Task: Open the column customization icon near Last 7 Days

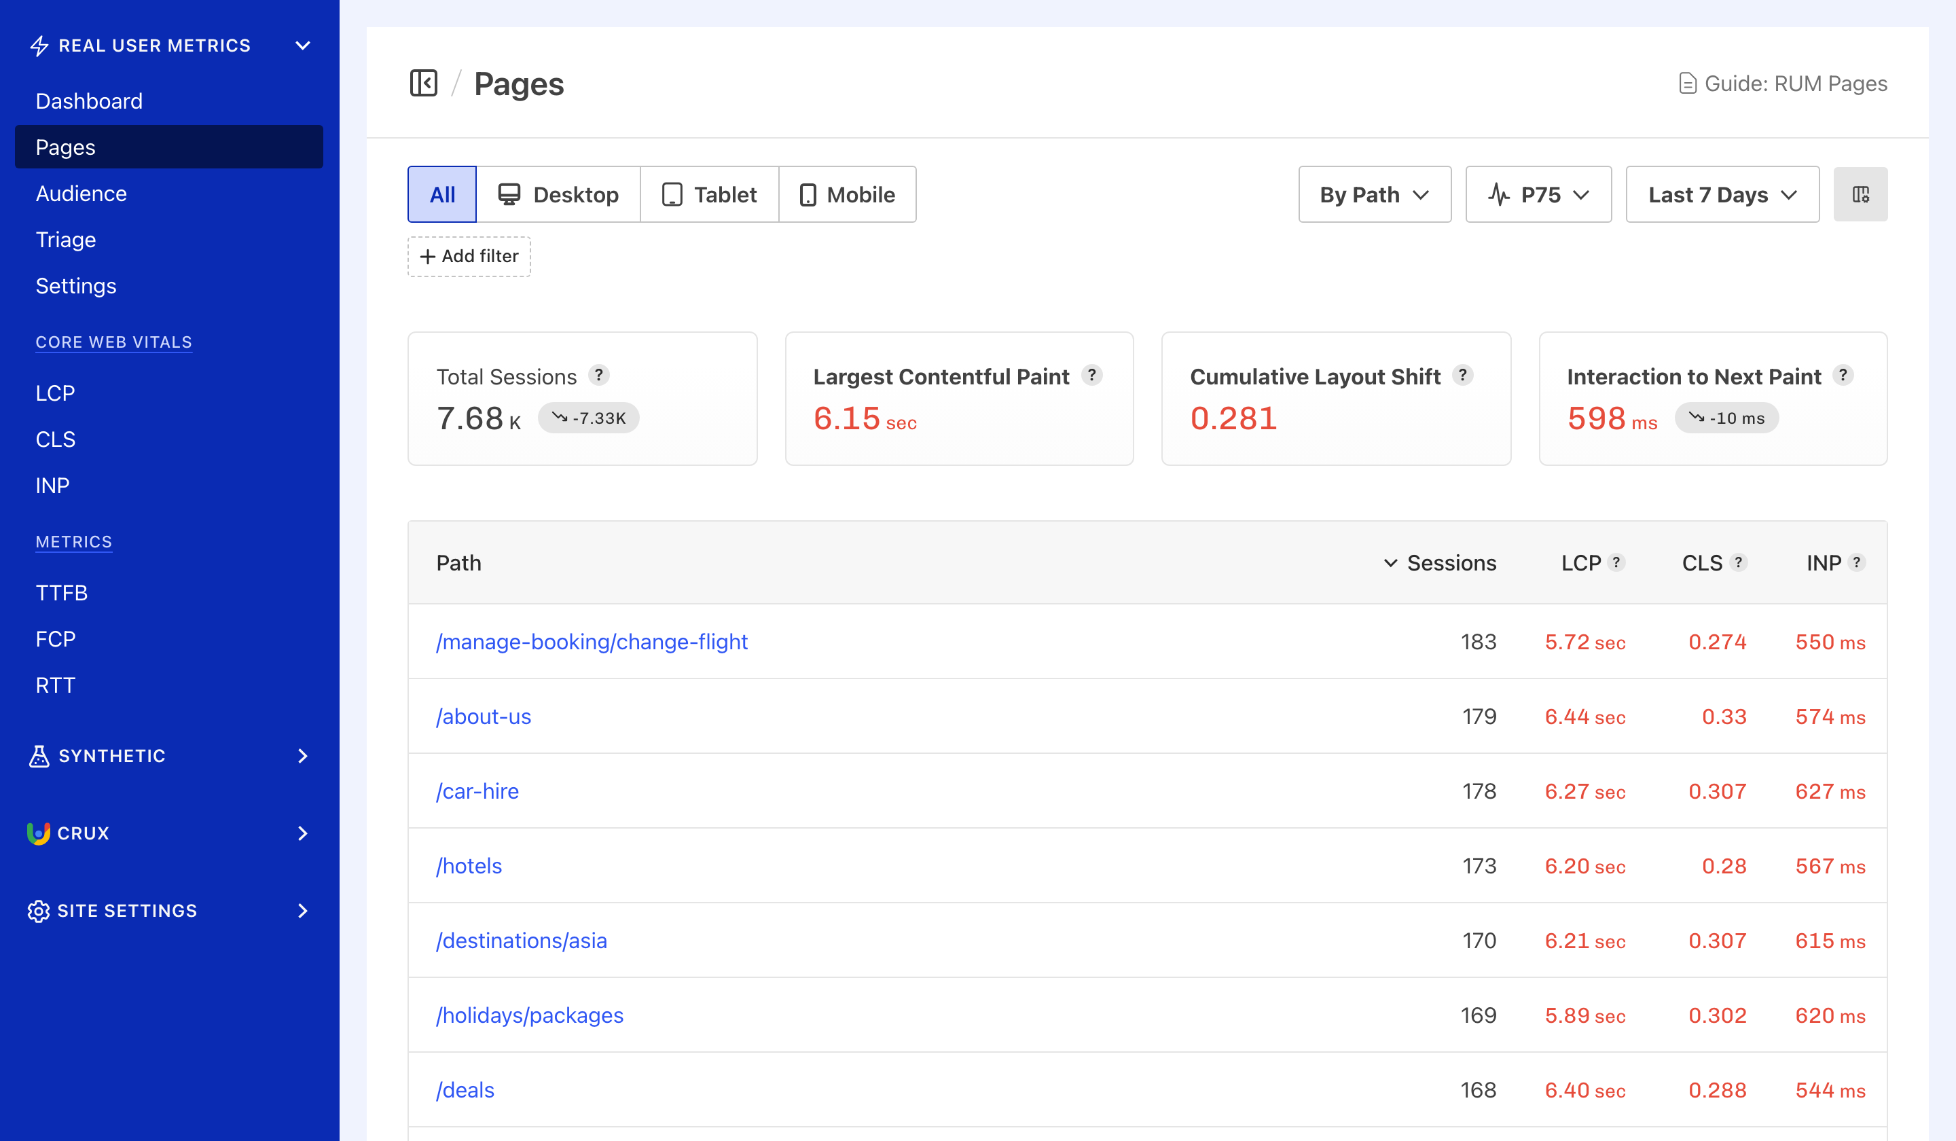Action: tap(1860, 194)
